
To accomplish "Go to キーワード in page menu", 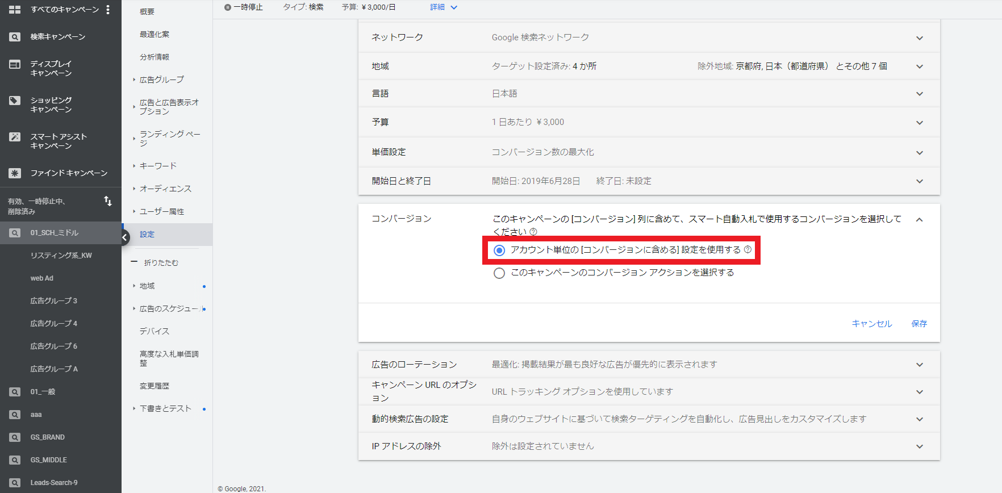I will click(x=158, y=166).
